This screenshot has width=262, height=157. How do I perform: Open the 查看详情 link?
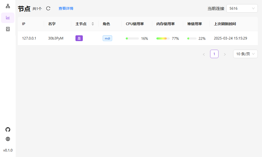coord(66,8)
